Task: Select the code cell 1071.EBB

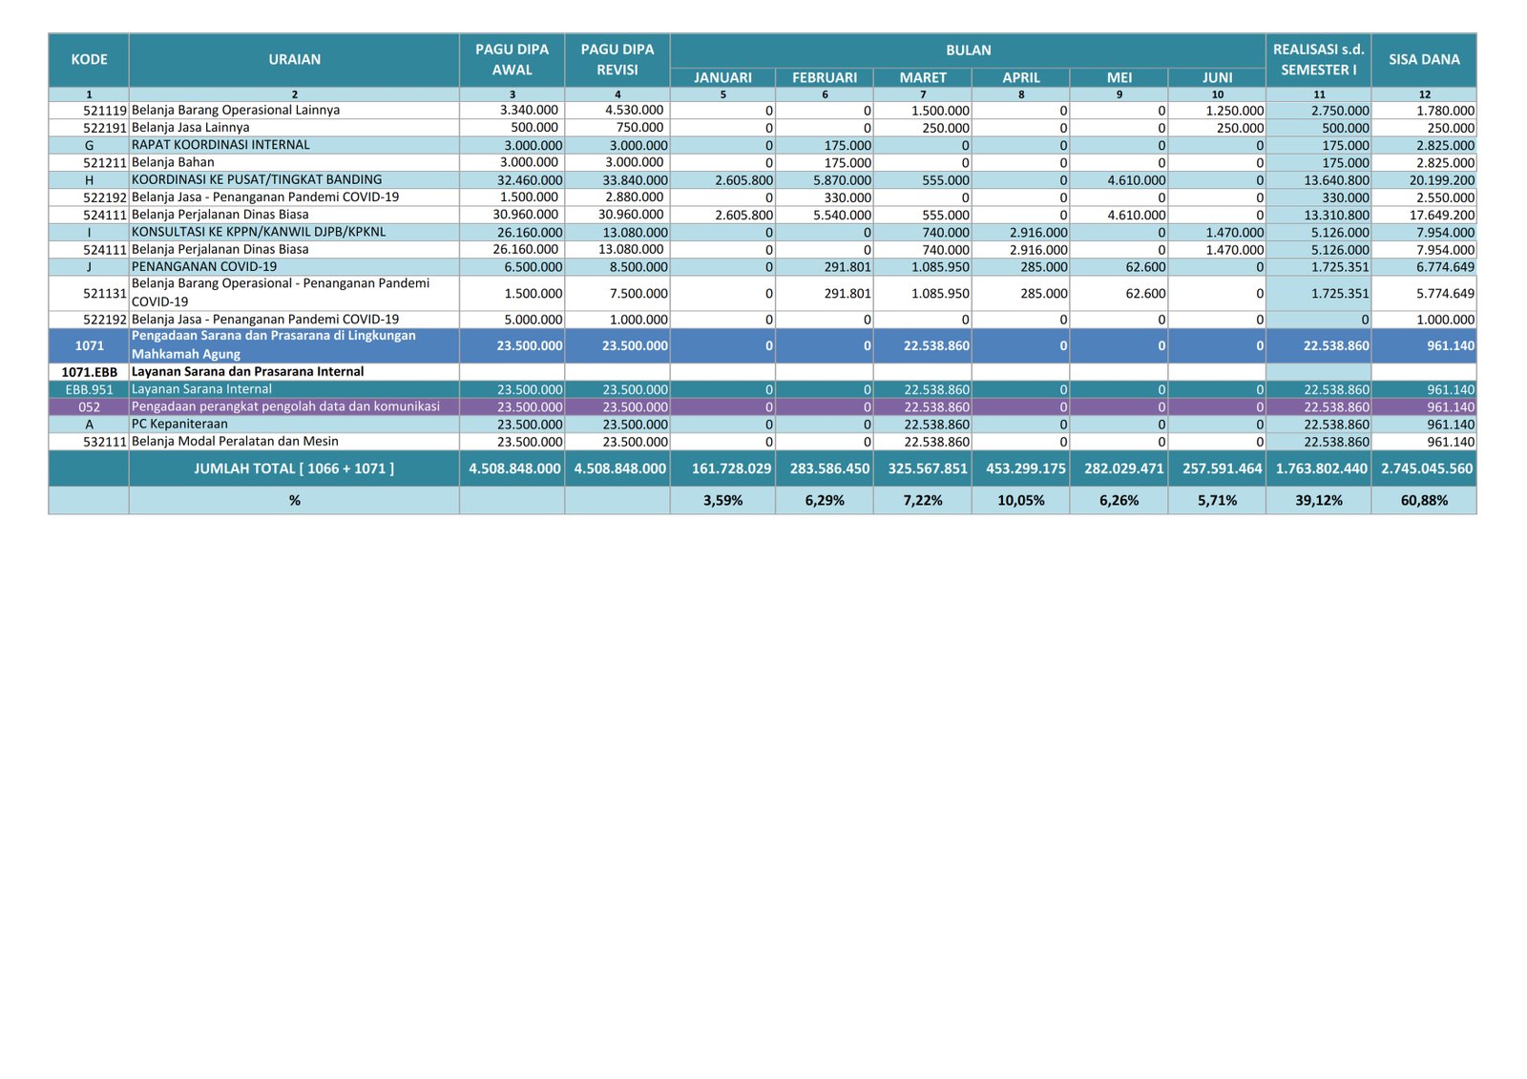Action: (89, 372)
